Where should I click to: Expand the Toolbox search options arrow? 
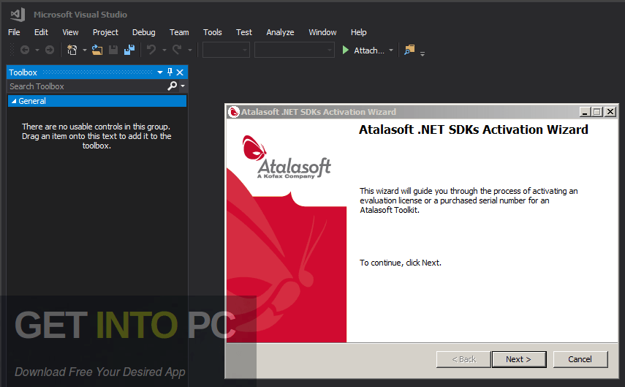point(183,86)
